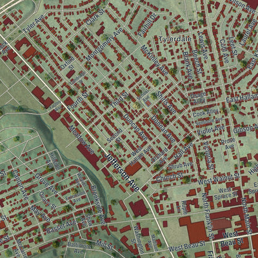Click the West Hallam Ave label
This screenshot has height=258, width=258.
click(x=140, y=155)
